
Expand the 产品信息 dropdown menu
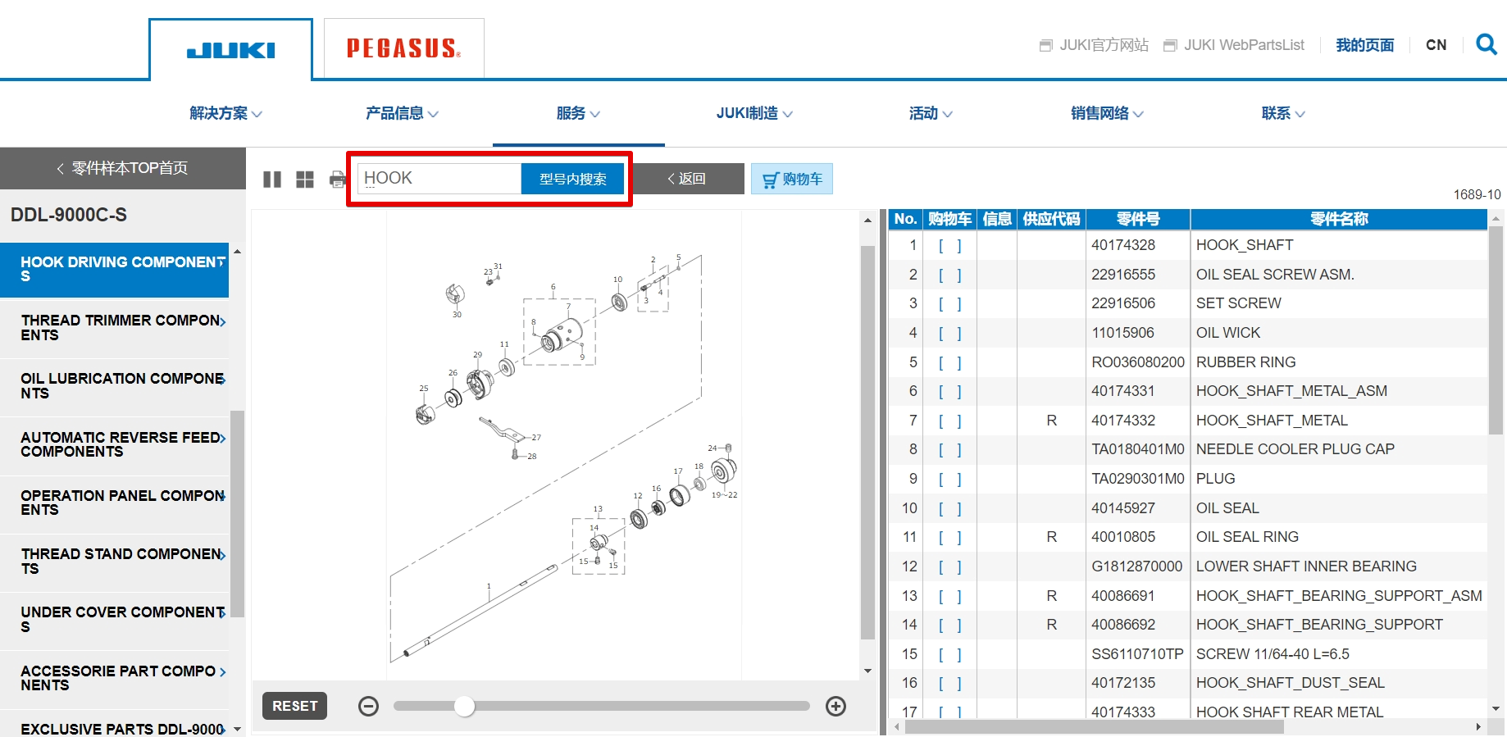coord(402,113)
